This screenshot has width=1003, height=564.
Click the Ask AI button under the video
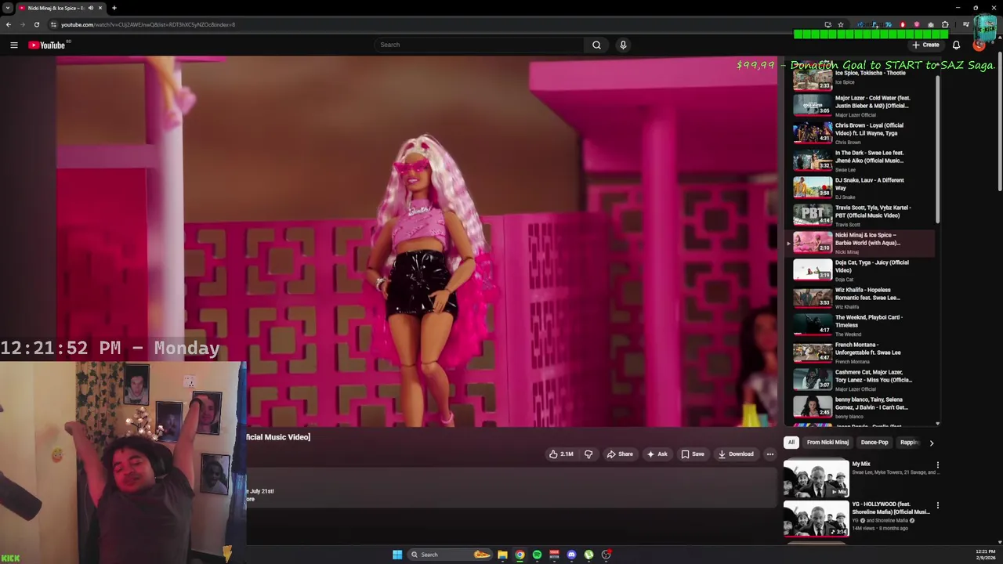click(x=657, y=454)
